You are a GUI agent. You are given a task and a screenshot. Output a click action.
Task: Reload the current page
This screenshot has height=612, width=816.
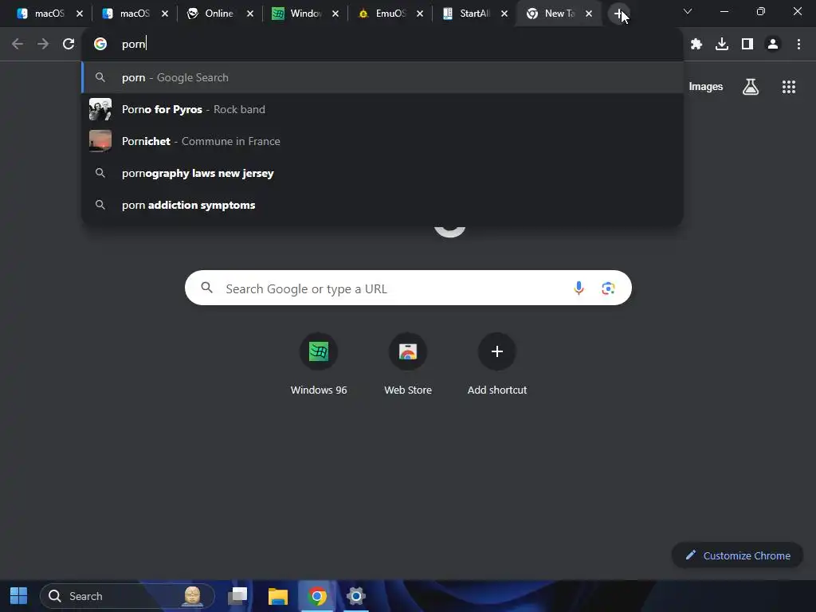point(69,45)
